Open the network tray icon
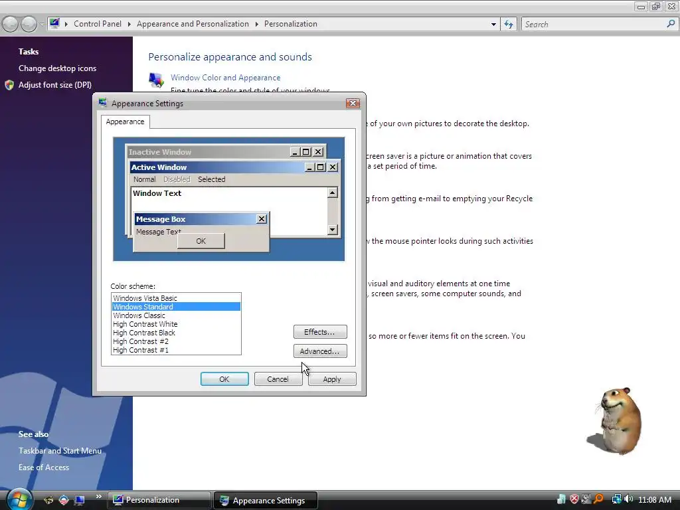The width and height of the screenshot is (680, 510). [x=616, y=499]
